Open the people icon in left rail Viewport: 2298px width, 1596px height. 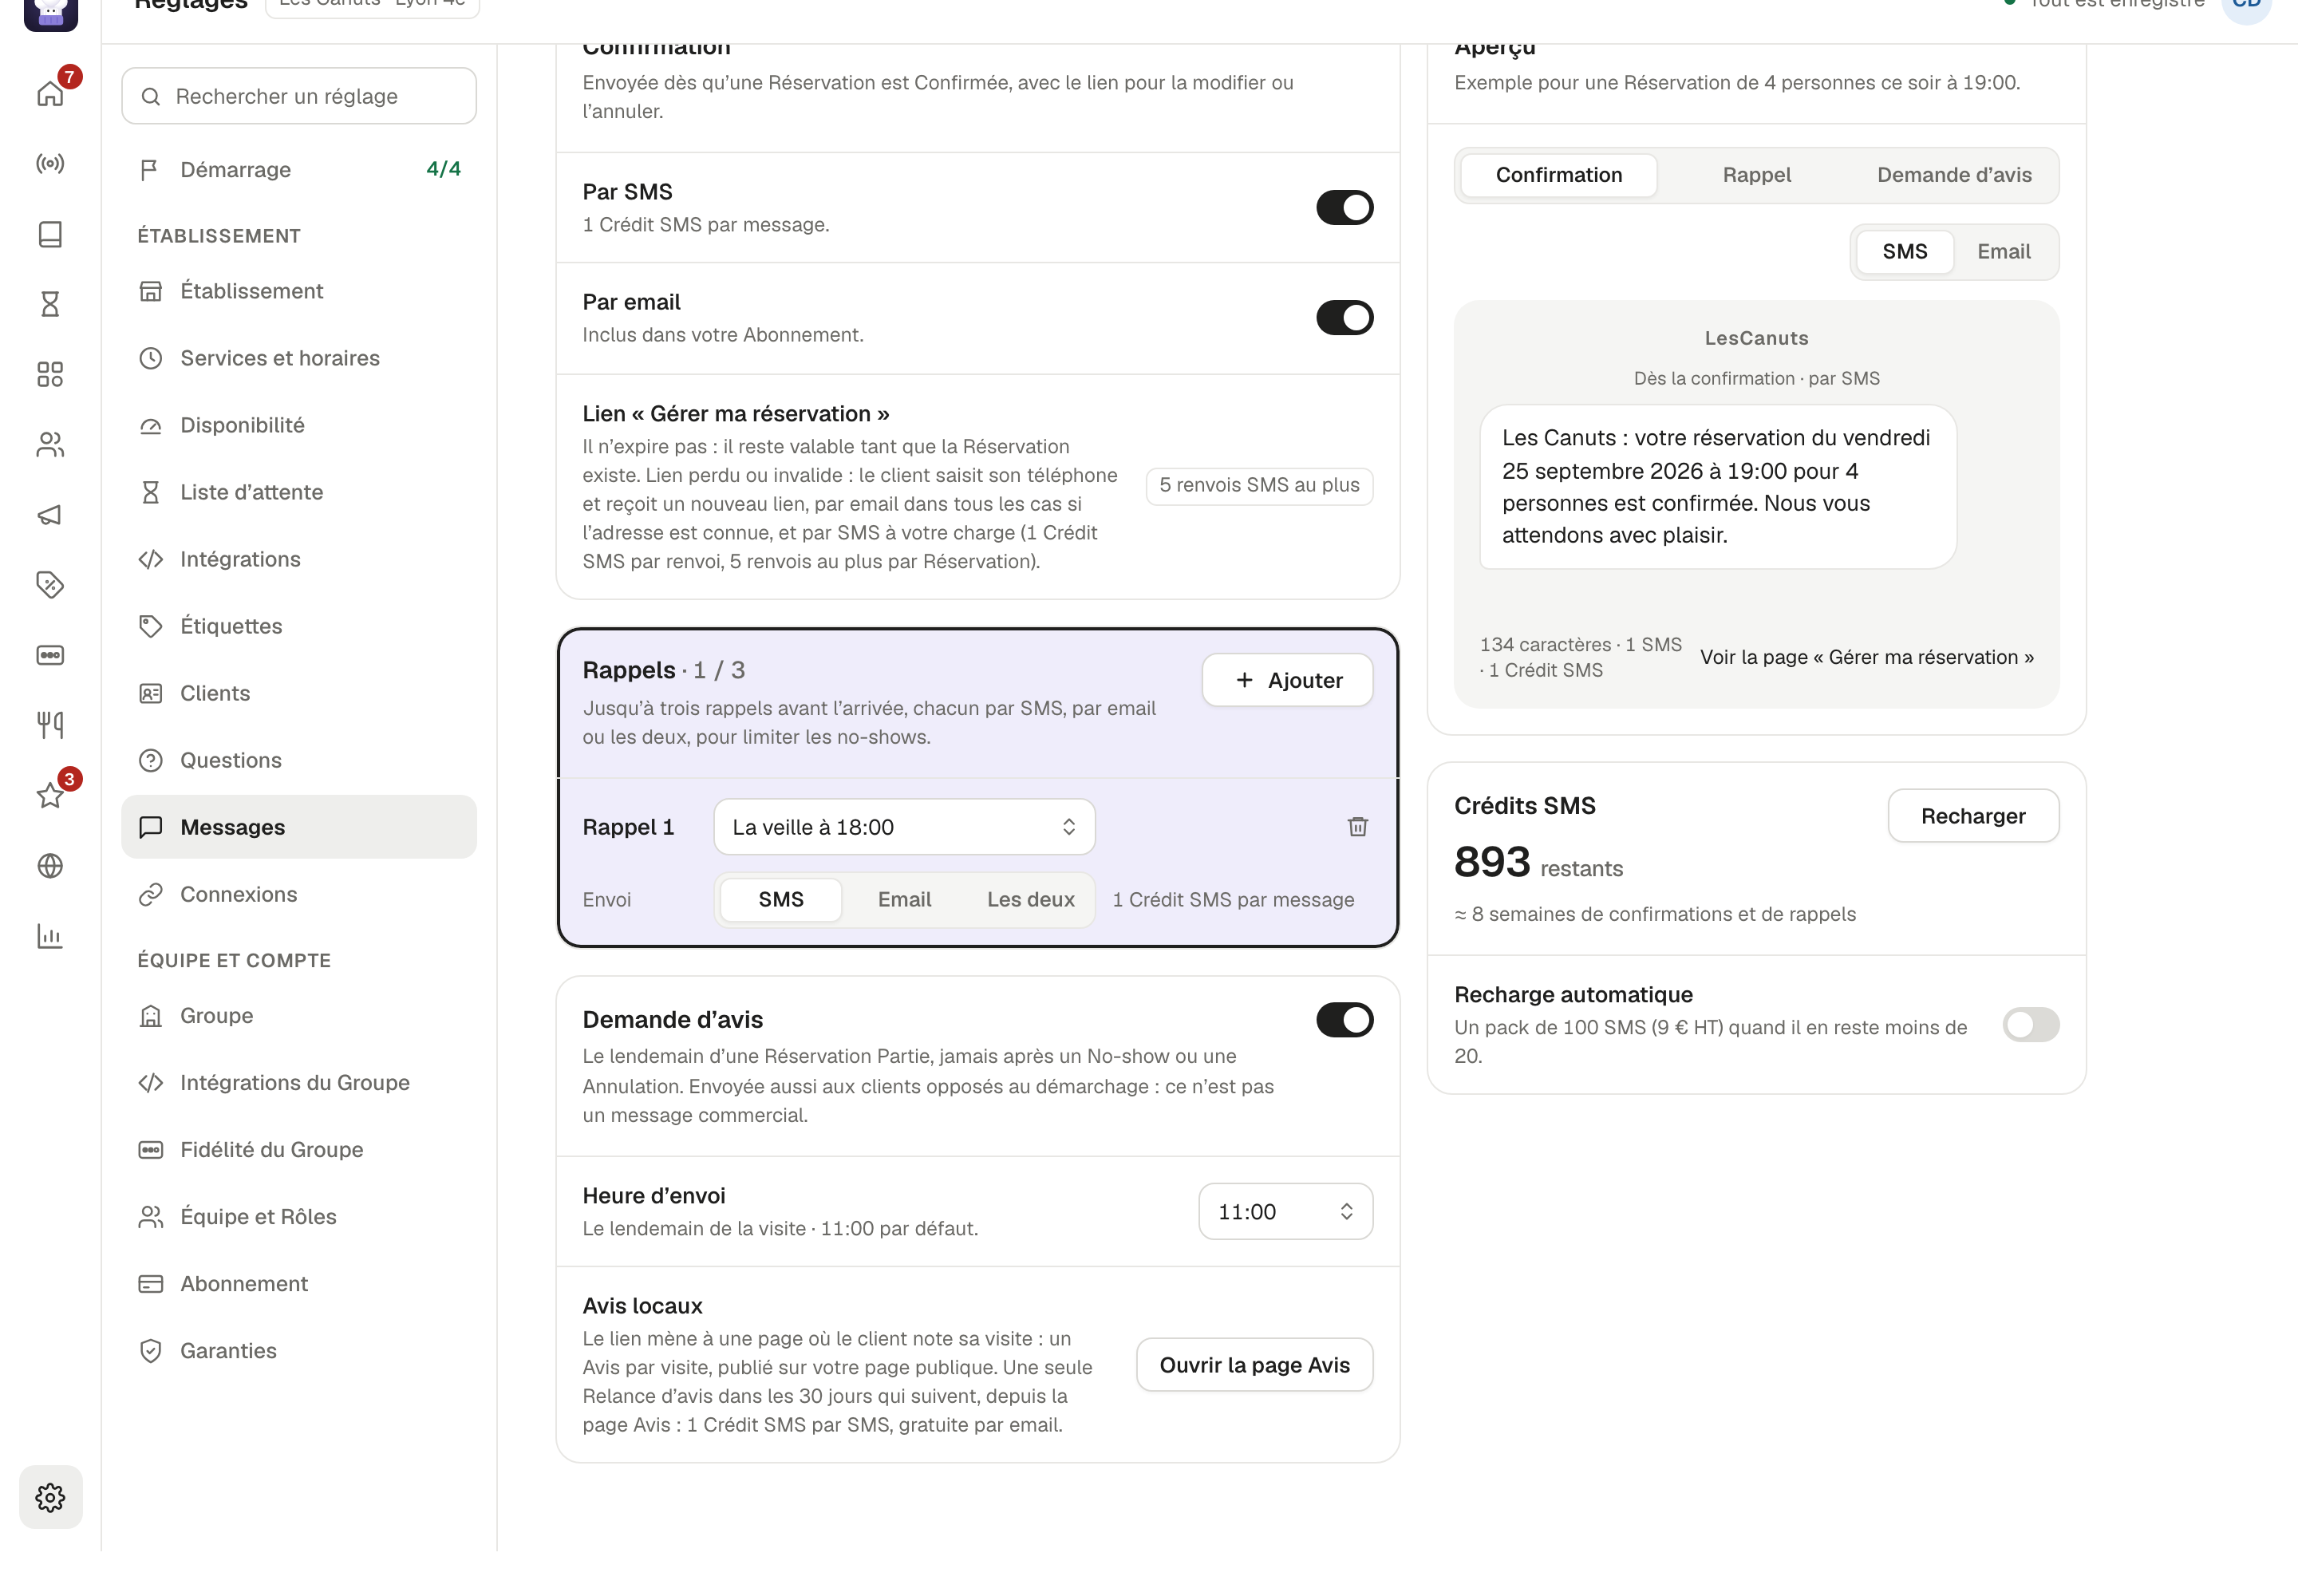click(x=50, y=445)
